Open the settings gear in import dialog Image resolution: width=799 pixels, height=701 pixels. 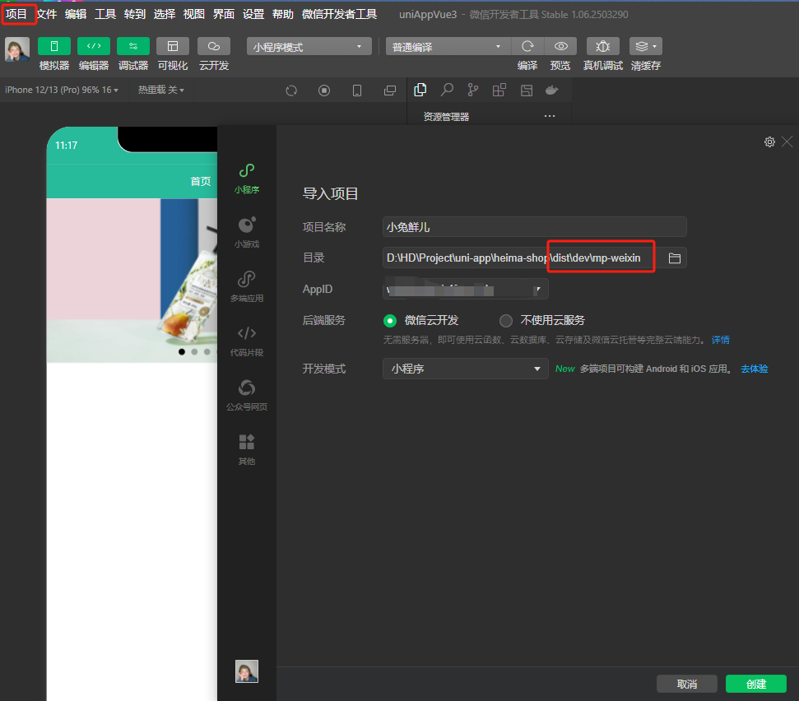769,142
